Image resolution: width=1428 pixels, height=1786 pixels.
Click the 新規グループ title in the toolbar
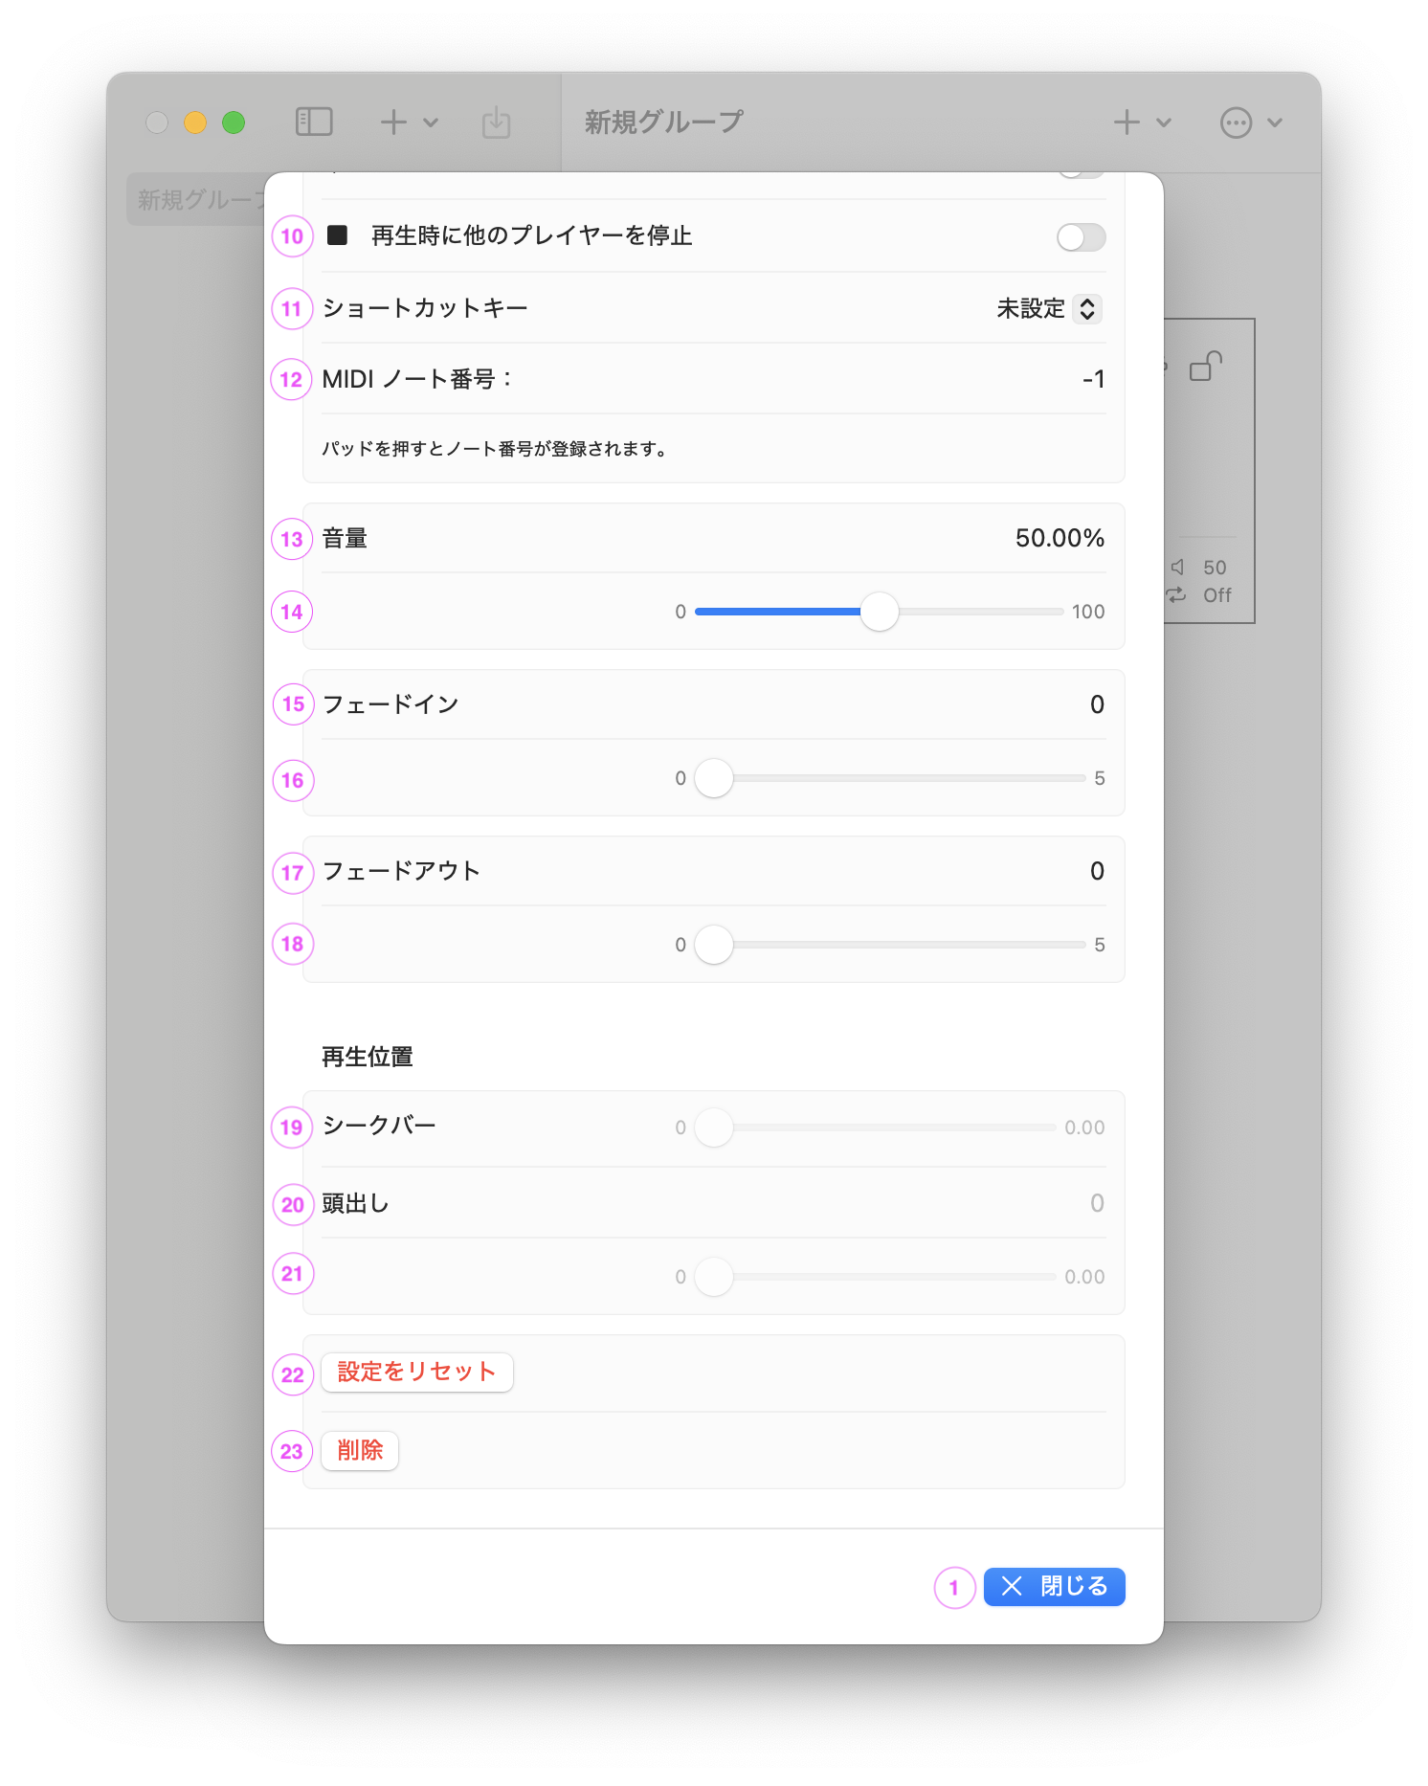(x=663, y=122)
